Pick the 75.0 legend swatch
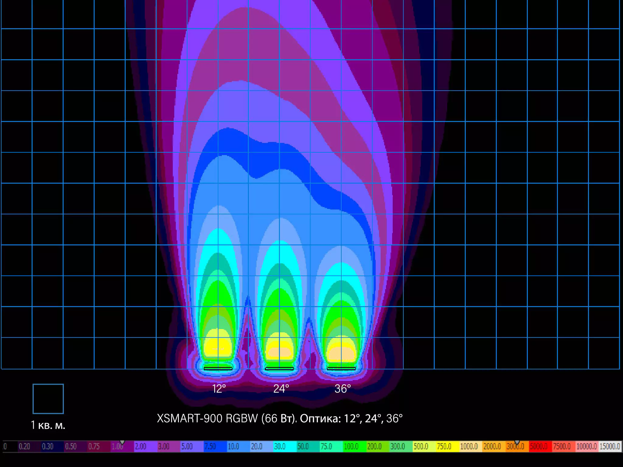The width and height of the screenshot is (623, 467). coord(331,446)
